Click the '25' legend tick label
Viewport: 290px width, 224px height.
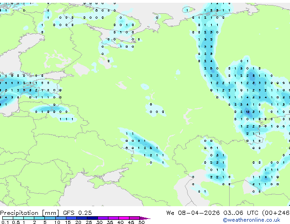pyautogui.click(x=89, y=222)
